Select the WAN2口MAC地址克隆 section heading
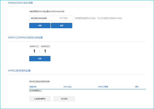 tap(20, 3)
